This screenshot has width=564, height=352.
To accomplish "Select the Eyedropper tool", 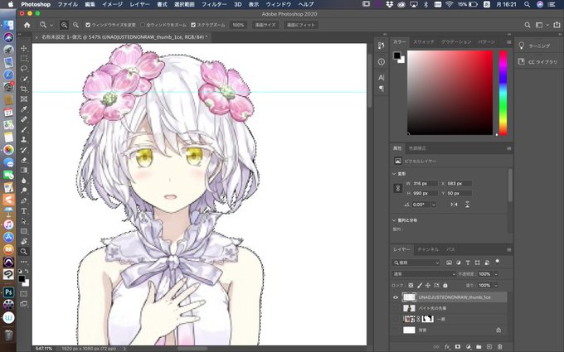I will [x=24, y=108].
